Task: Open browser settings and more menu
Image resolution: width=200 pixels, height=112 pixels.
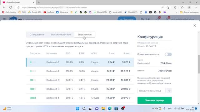Action: pyautogui.click(x=196, y=7)
